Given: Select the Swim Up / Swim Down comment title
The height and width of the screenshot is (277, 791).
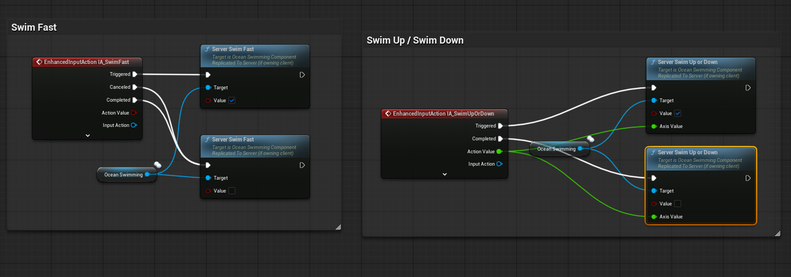Looking at the screenshot, I should click(x=415, y=40).
